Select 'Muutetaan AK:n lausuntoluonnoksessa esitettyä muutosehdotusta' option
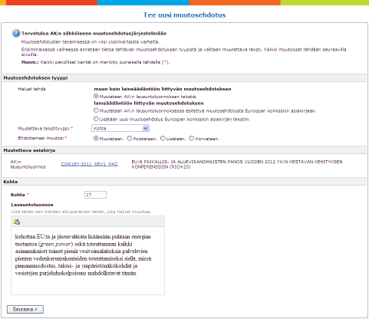Image resolution: width=369 pixels, height=319 pixels. click(x=96, y=110)
